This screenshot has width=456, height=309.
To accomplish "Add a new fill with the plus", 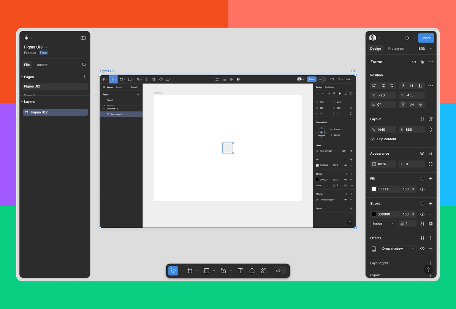I will [431, 179].
